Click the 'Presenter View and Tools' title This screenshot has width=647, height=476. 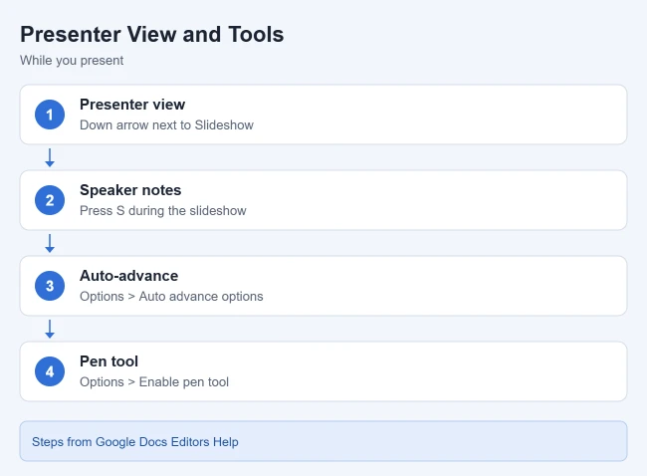click(x=152, y=34)
